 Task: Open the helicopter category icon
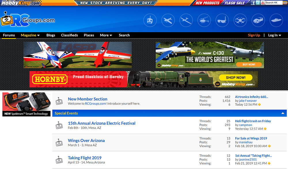(x=204, y=20)
